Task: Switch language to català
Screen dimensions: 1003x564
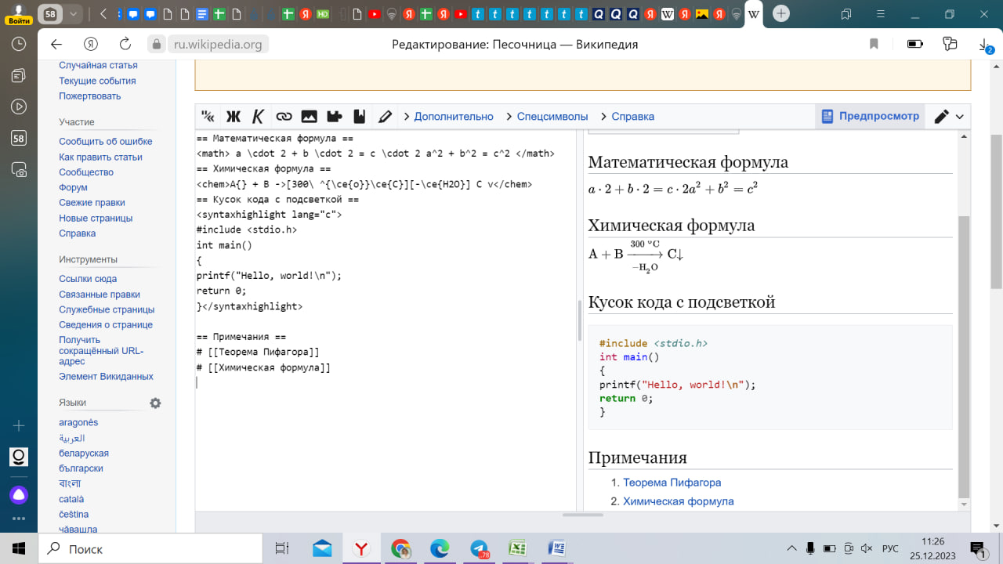Action: point(71,499)
